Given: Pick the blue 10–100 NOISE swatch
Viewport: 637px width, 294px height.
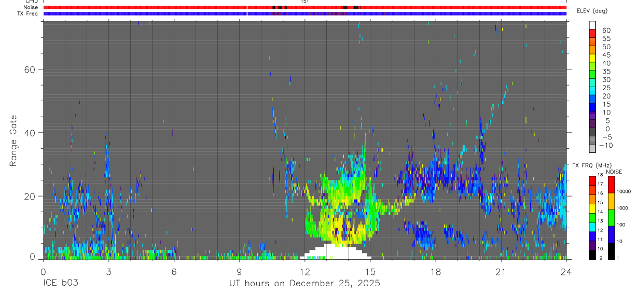Looking at the screenshot, I should (612, 234).
